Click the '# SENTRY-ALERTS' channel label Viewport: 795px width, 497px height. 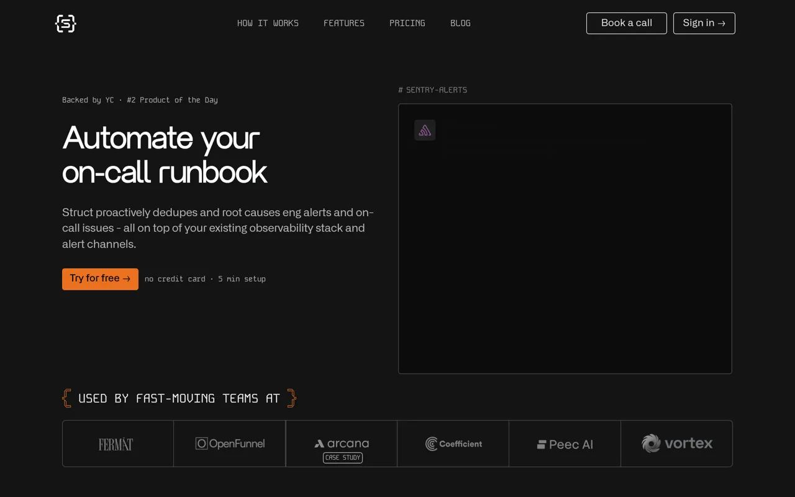coord(433,90)
